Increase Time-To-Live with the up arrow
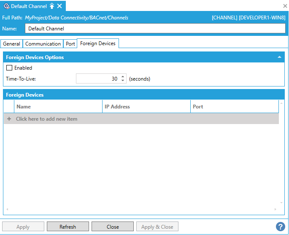This screenshot has height=235, width=289. [123, 77]
